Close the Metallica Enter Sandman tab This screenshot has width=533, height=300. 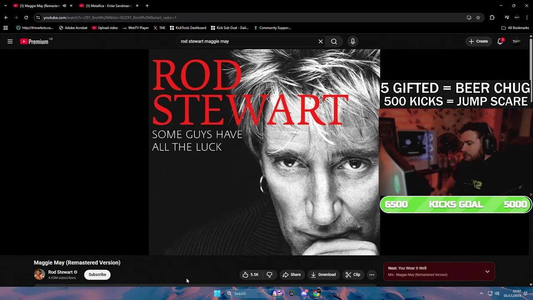(137, 6)
